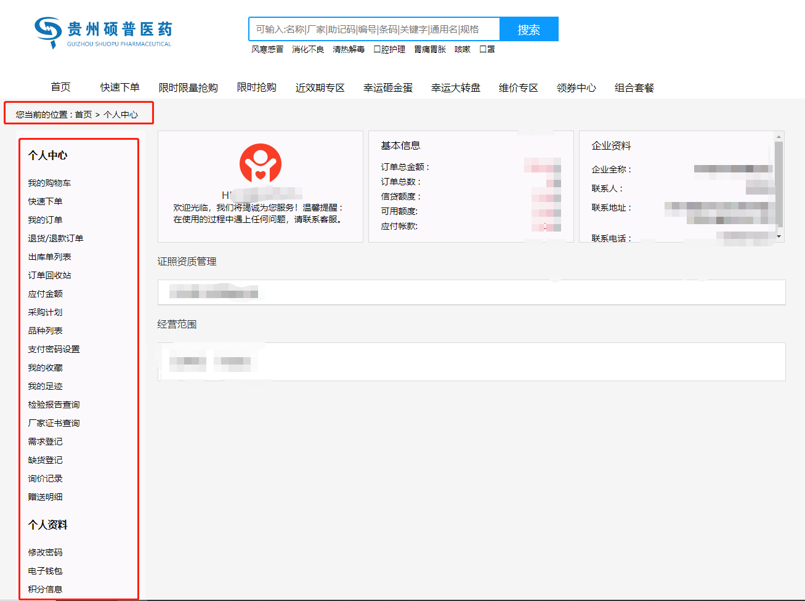Open the 快速下单 navigation tab
This screenshot has width=805, height=601.
pos(120,87)
